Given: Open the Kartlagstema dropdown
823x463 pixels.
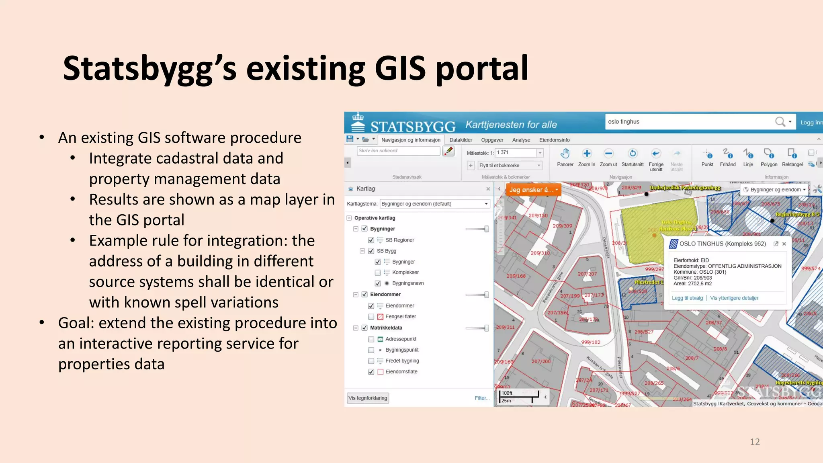Looking at the screenshot, I should (435, 204).
